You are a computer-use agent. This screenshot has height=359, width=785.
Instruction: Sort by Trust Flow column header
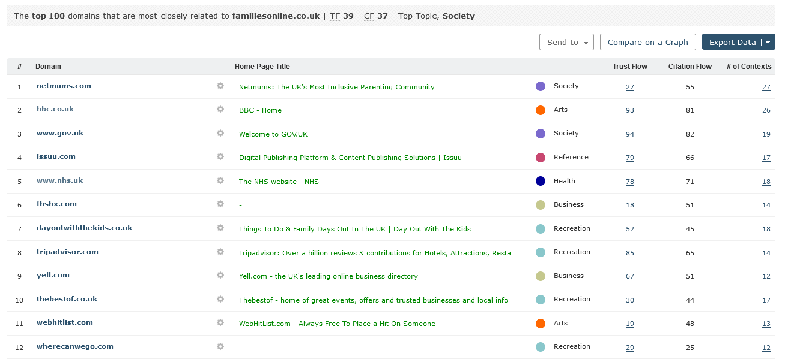(630, 67)
